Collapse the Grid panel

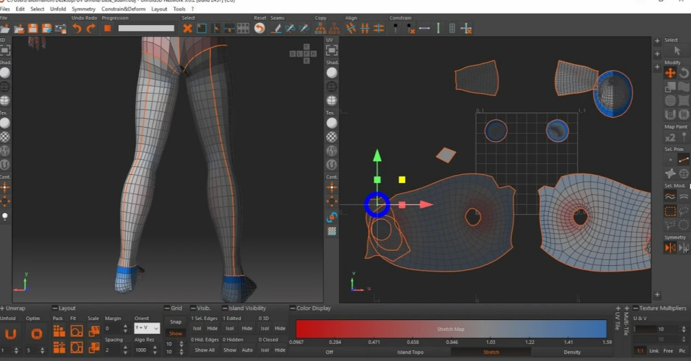[x=167, y=308]
